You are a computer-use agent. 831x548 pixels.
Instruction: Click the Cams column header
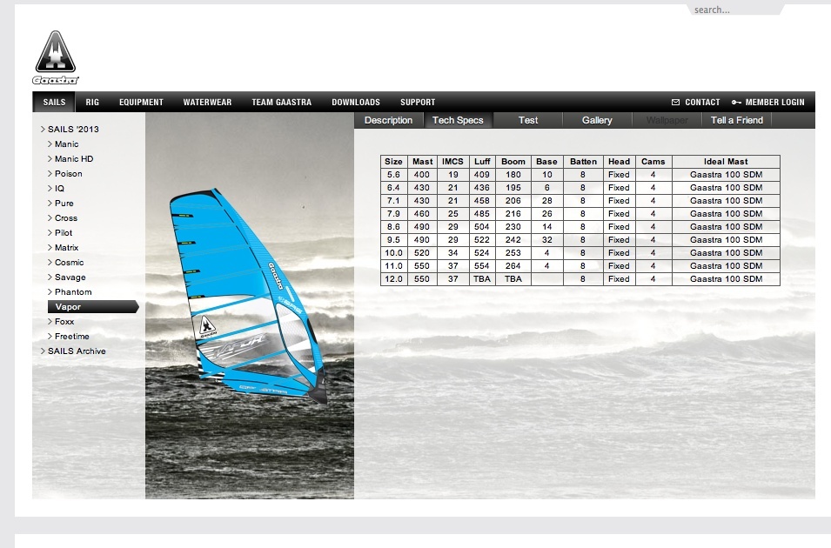653,162
